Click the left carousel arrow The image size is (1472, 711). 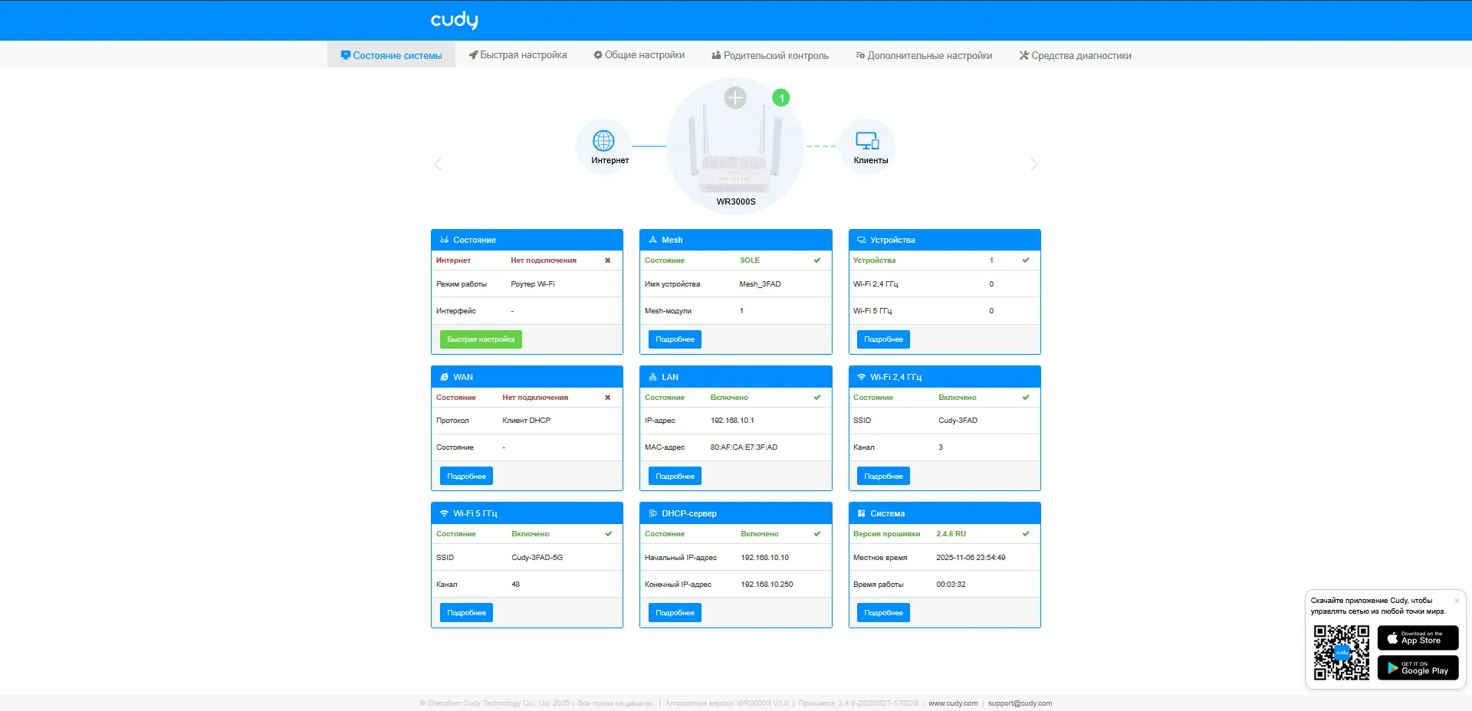(436, 163)
